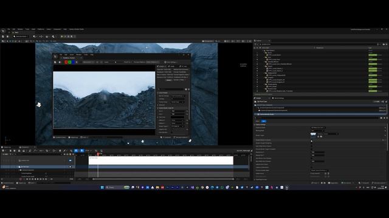Open the File menu in main editor
This screenshot has width=389, height=218.
click(x=9, y=29)
